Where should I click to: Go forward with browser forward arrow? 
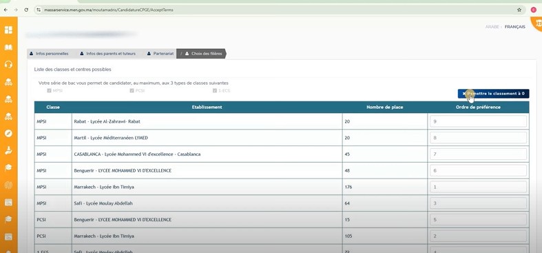[16, 10]
